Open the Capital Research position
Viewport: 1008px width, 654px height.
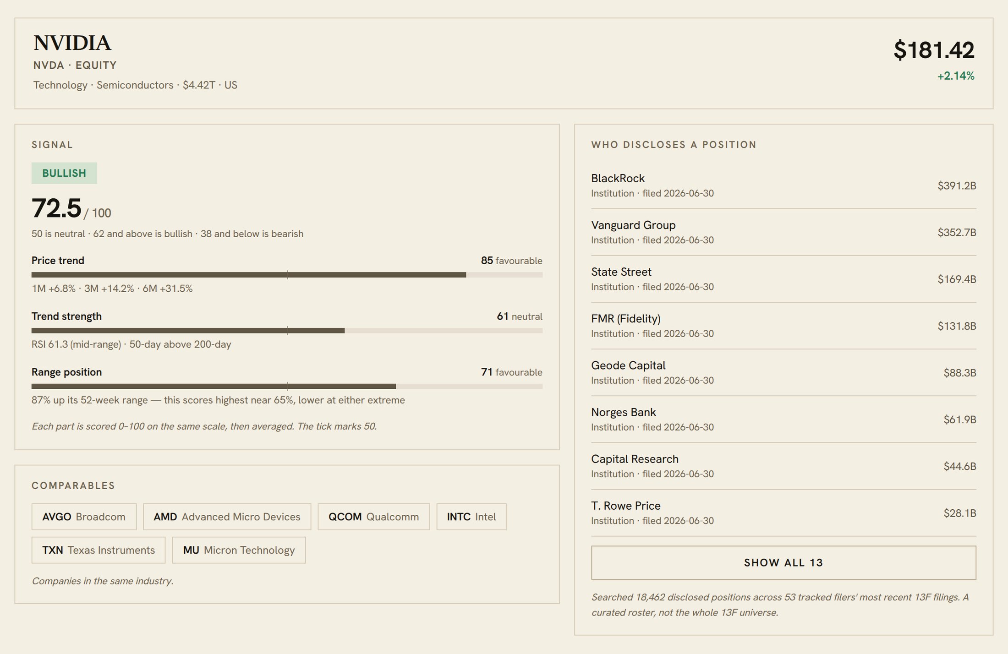click(783, 466)
